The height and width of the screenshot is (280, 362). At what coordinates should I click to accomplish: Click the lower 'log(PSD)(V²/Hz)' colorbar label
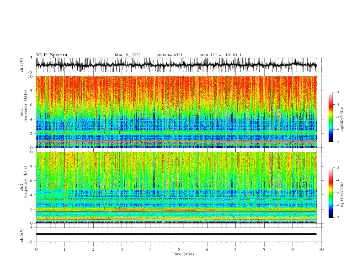[342, 195]
